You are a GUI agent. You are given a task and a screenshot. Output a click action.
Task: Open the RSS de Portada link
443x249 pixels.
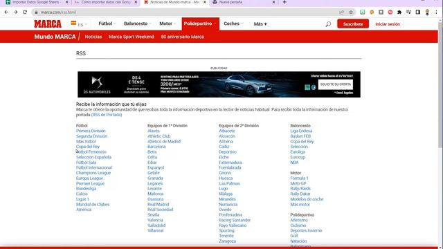point(107,115)
